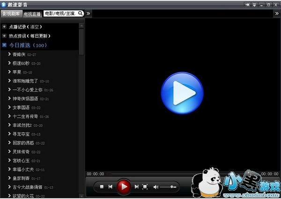Toggle the pin window icon in title bar
The image size is (281, 199).
pos(247,5)
